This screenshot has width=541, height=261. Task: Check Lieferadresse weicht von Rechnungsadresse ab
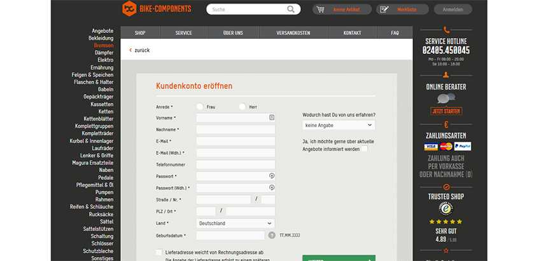click(159, 252)
